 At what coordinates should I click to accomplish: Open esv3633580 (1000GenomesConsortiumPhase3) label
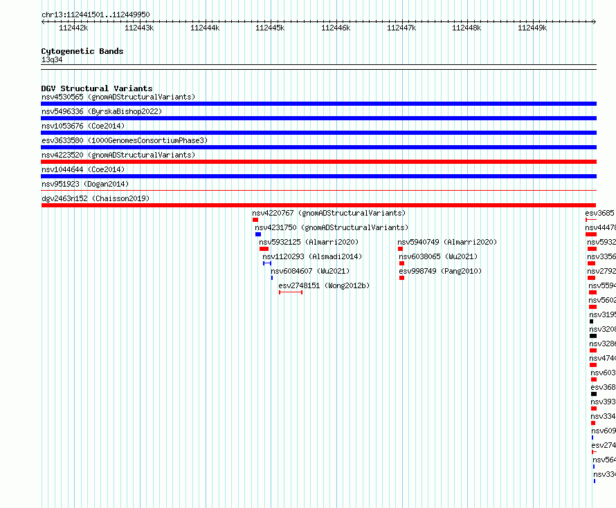point(125,140)
